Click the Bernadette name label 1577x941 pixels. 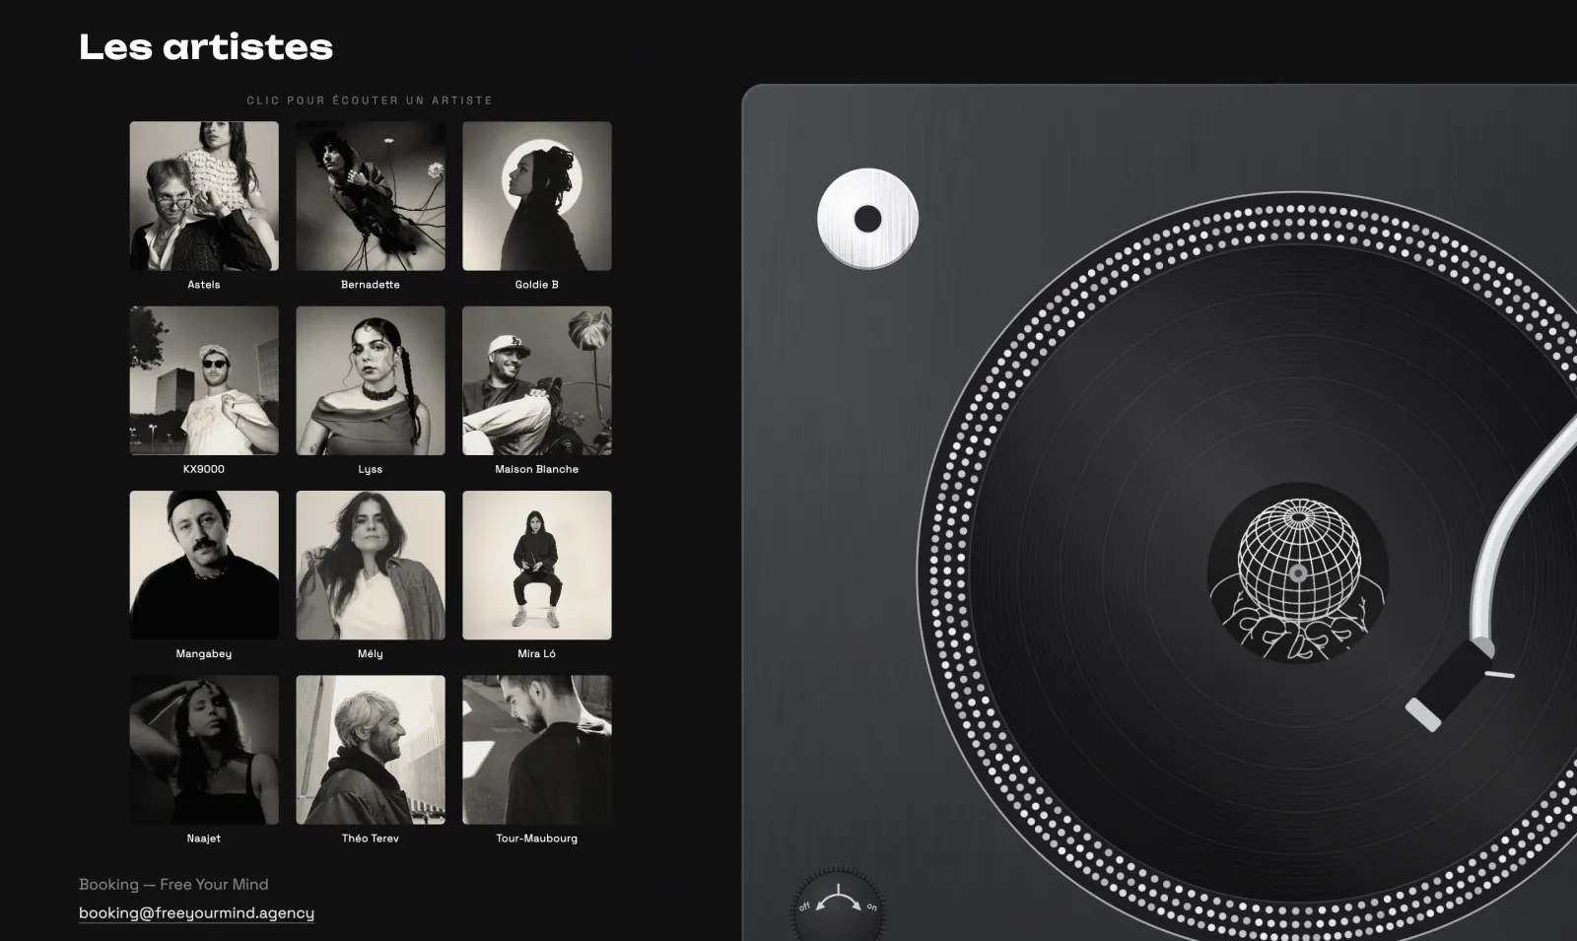(x=371, y=285)
